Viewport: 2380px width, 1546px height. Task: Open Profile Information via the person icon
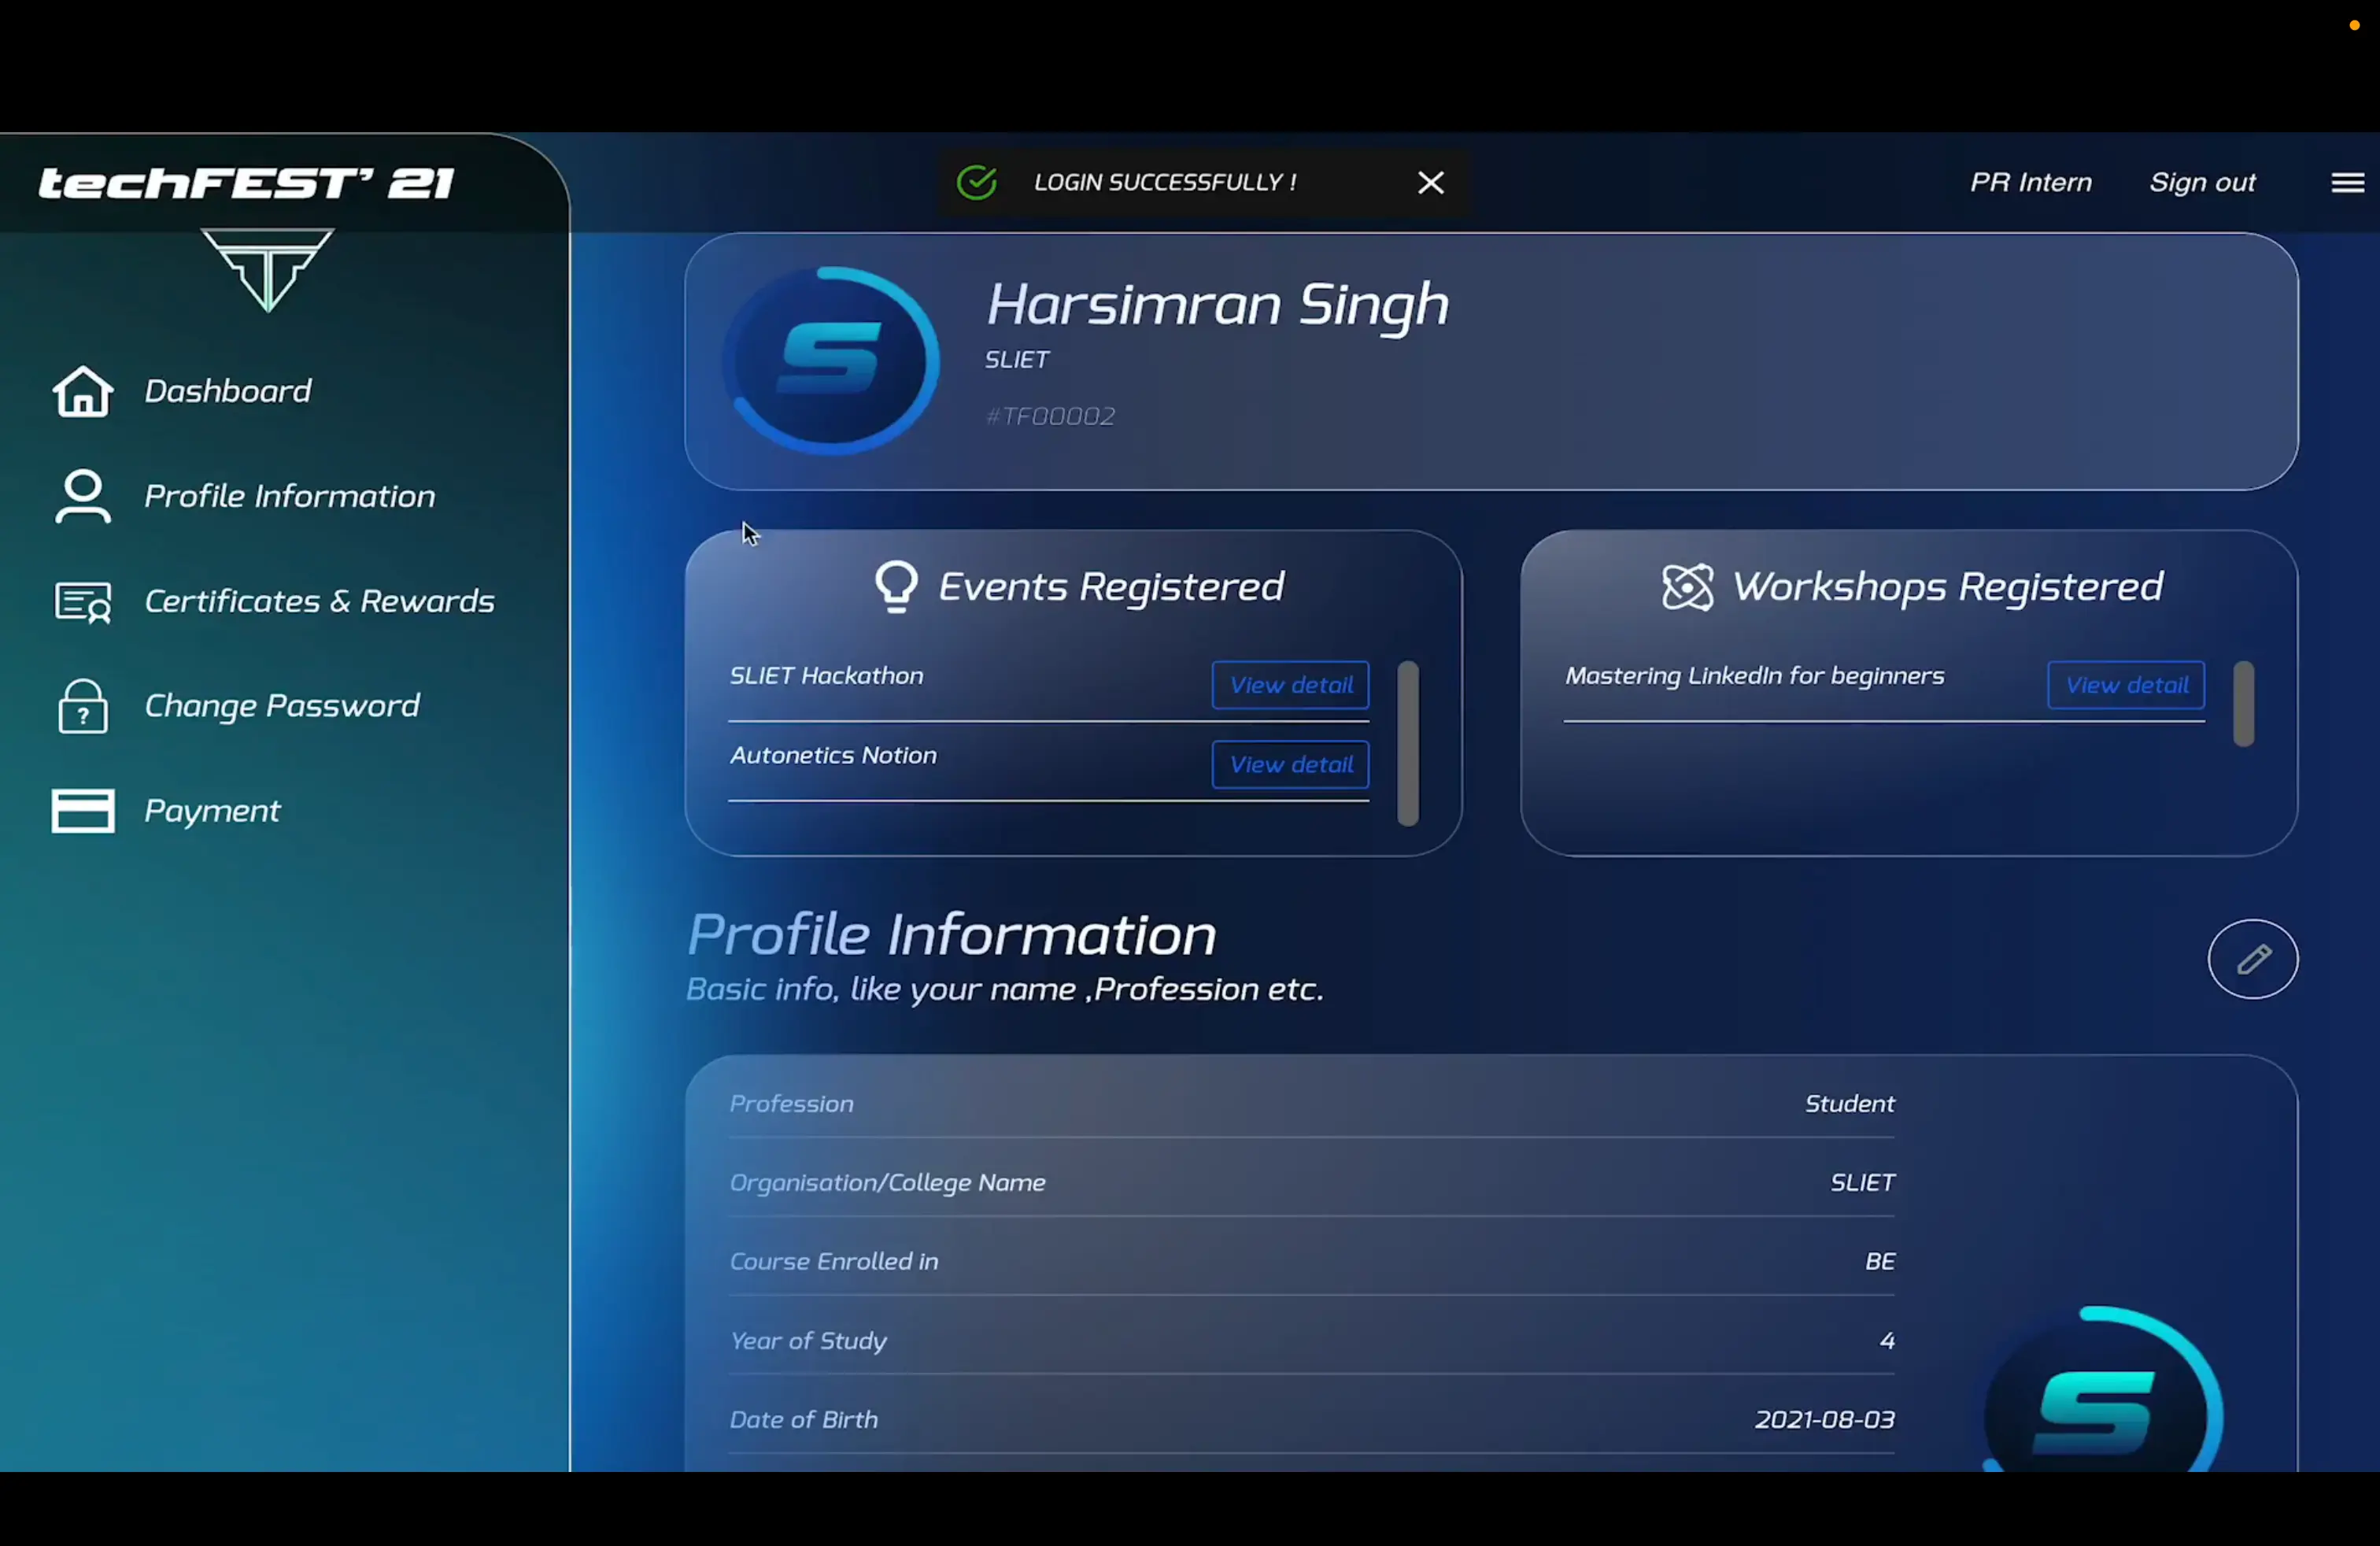pyautogui.click(x=83, y=496)
